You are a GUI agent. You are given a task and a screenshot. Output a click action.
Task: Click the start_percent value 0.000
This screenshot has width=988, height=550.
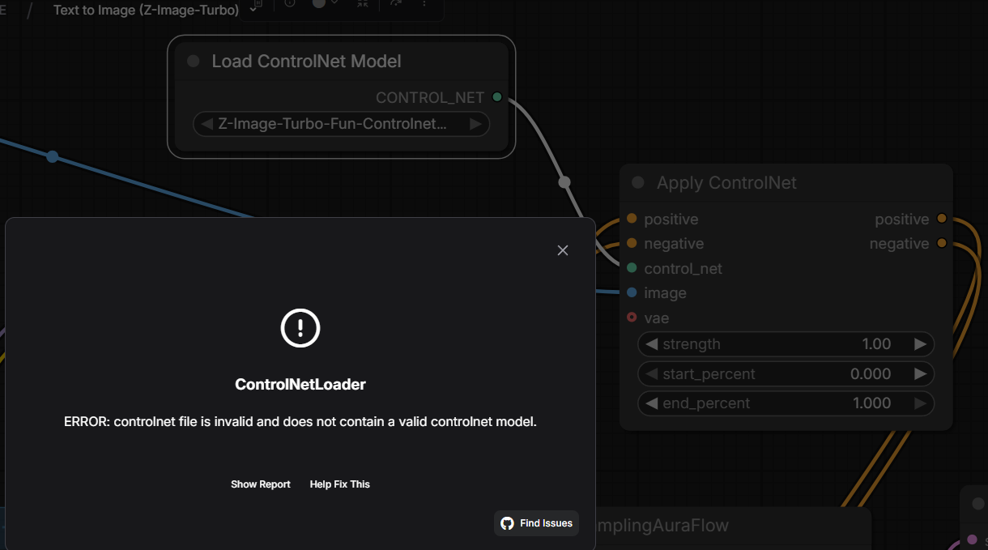pos(871,374)
